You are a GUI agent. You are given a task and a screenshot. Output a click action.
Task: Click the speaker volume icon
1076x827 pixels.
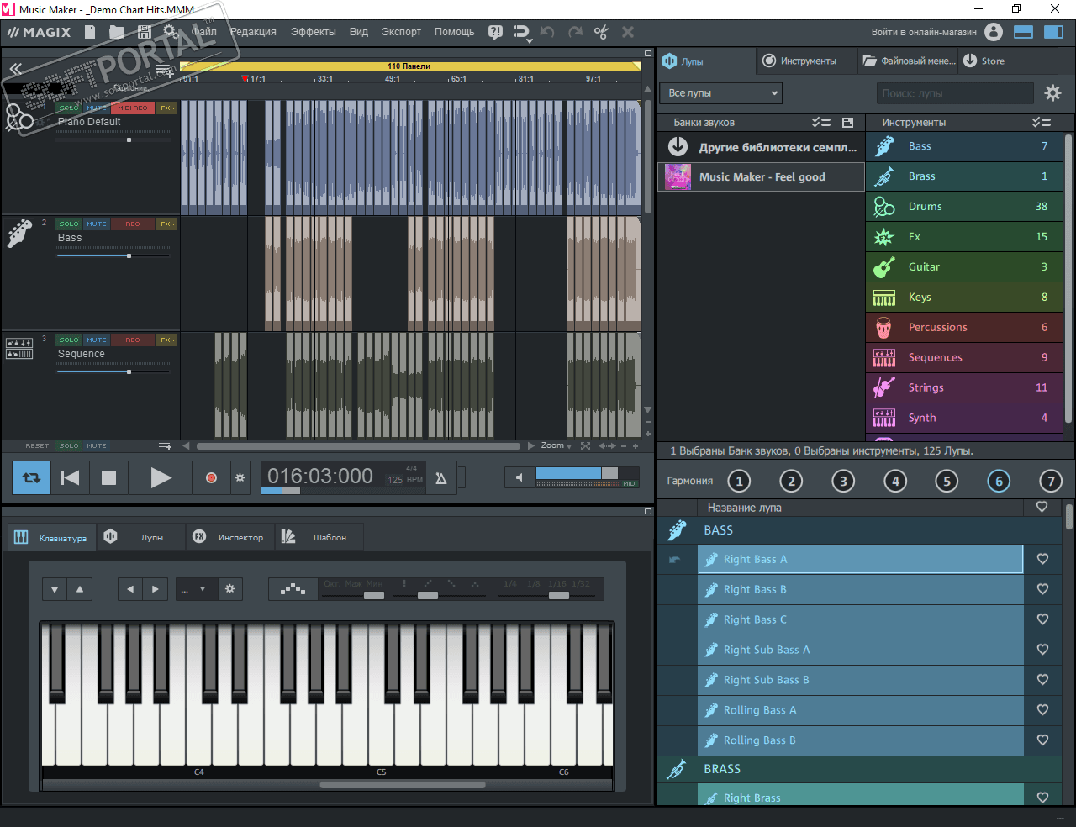click(x=519, y=477)
